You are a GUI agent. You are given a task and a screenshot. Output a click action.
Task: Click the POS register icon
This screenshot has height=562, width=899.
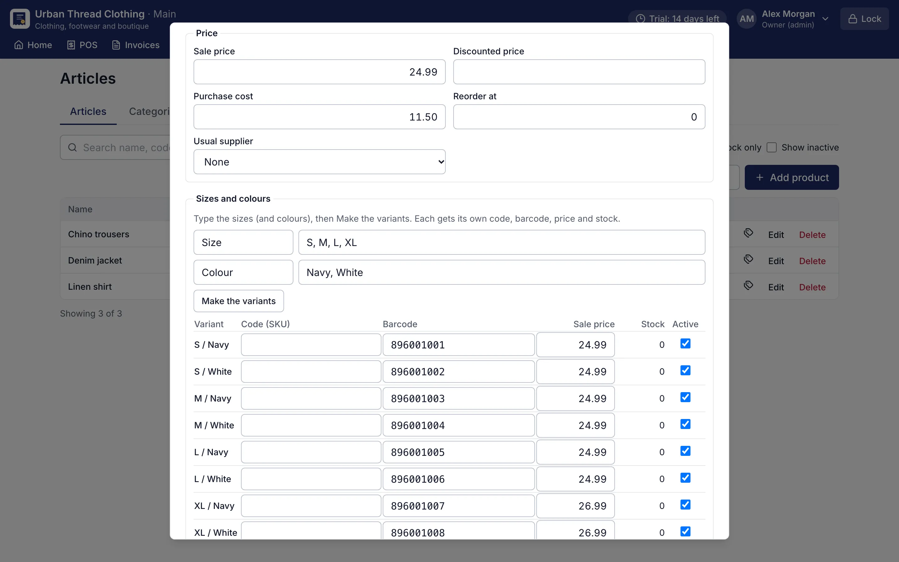point(71,45)
